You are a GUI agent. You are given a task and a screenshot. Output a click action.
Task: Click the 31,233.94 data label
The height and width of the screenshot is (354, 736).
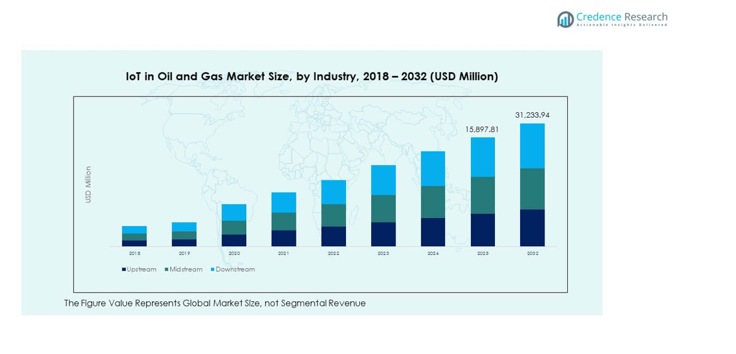click(x=532, y=115)
